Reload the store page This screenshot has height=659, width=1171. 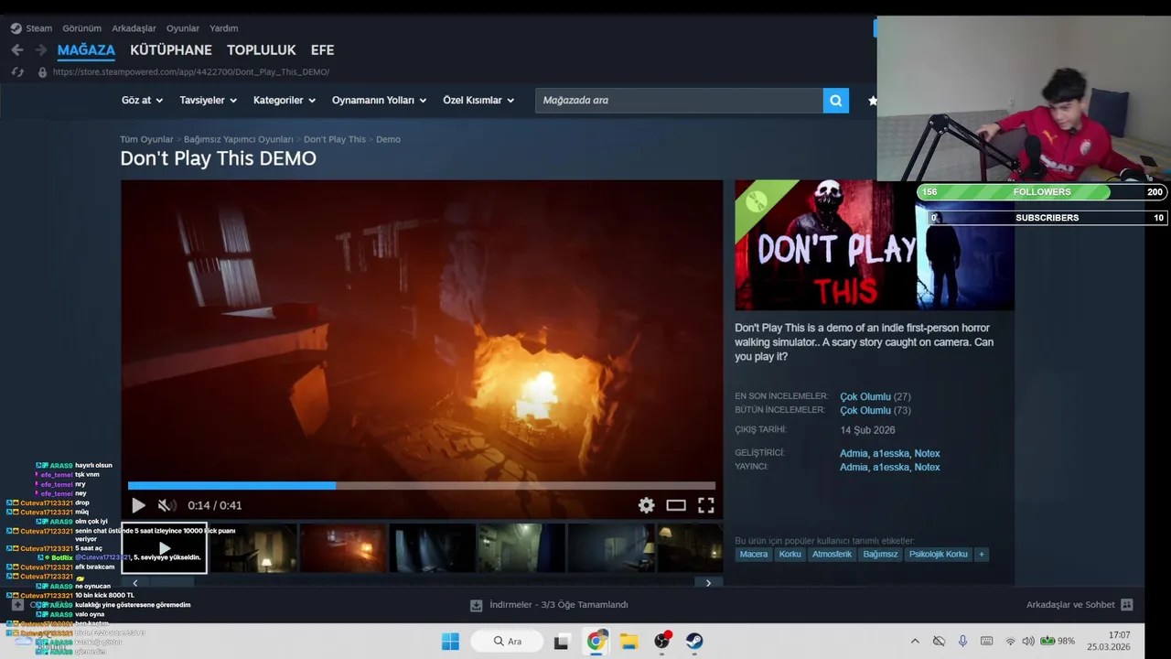(x=17, y=72)
